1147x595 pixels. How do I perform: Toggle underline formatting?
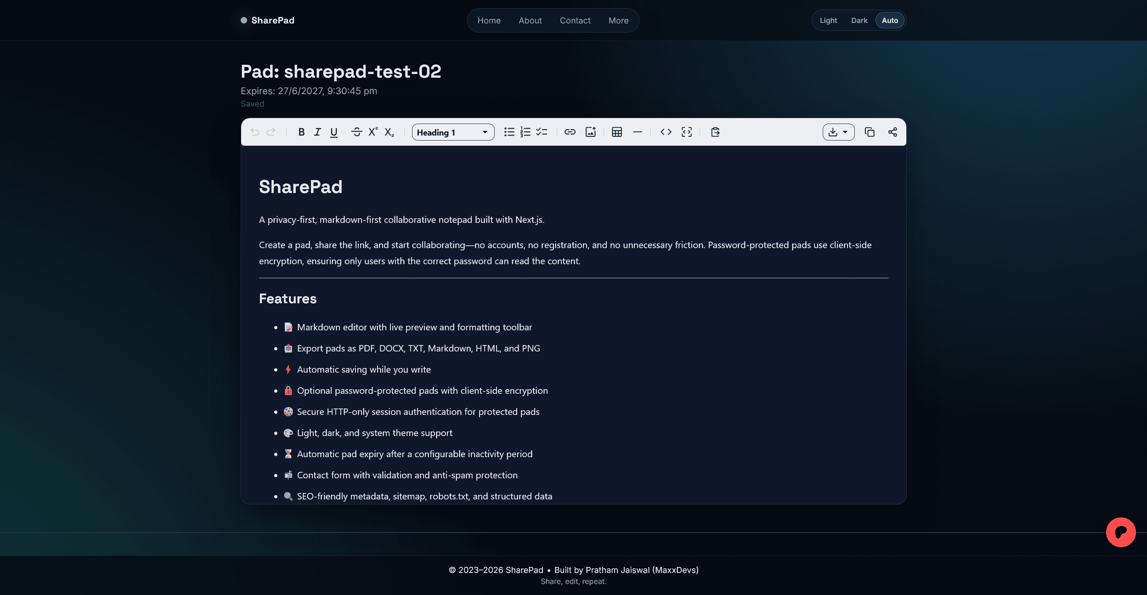click(334, 132)
